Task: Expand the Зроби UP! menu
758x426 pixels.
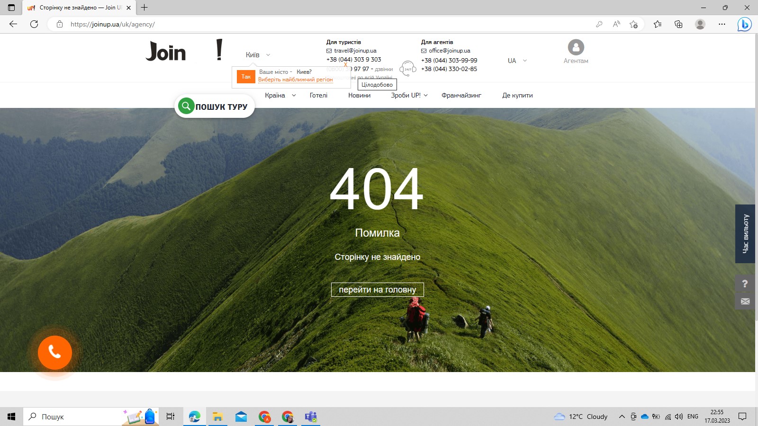Action: (409, 95)
